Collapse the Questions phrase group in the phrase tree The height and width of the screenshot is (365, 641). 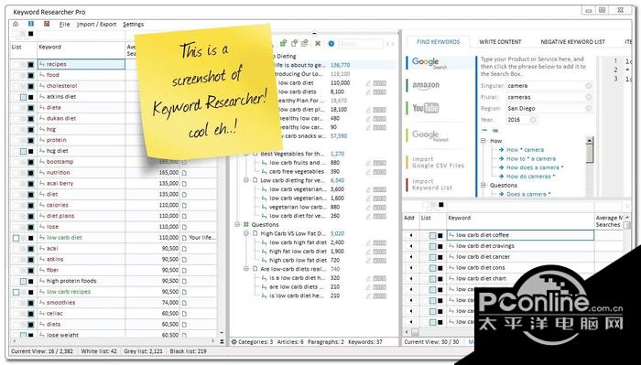click(x=483, y=185)
